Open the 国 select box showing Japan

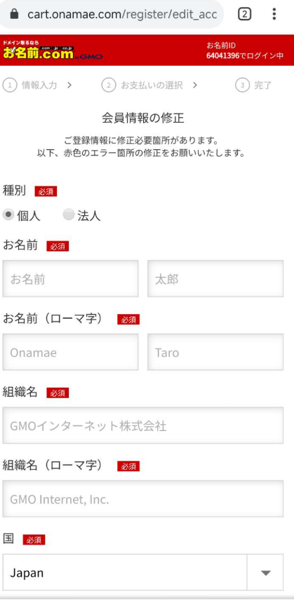point(142,573)
